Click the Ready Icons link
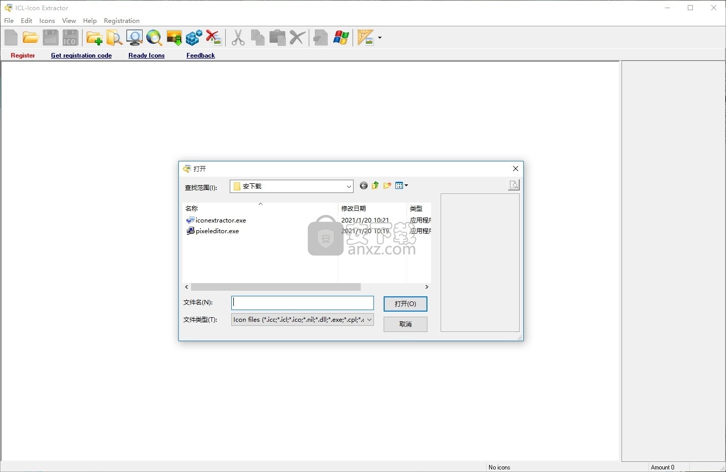Screen dimensions: 726x472 coord(147,55)
